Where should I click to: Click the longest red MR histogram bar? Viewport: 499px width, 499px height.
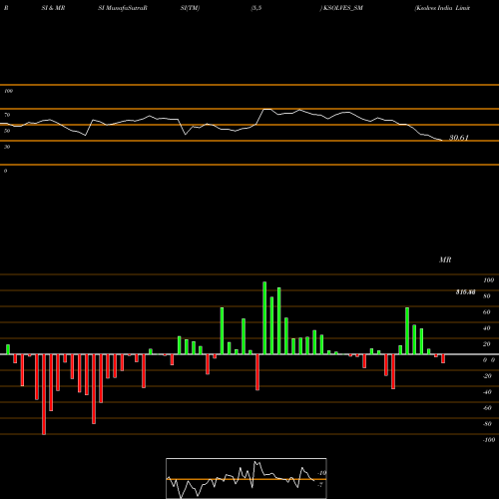(x=44, y=394)
